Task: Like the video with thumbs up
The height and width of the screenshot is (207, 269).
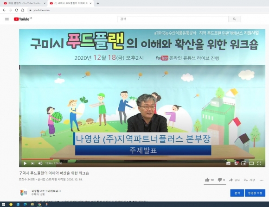Action: 209,180
